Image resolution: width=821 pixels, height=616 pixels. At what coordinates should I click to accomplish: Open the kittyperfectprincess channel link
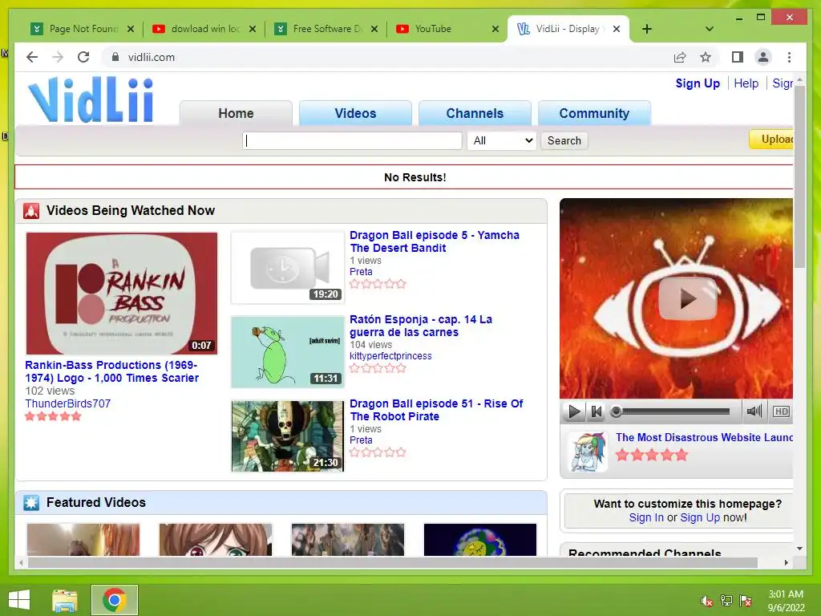[390, 356]
